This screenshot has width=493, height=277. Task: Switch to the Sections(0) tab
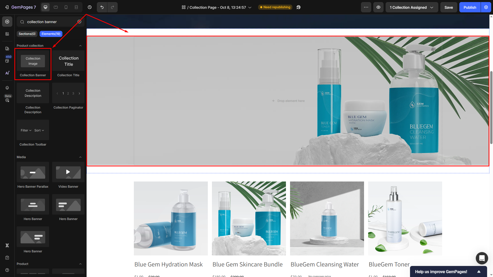[x=27, y=34]
